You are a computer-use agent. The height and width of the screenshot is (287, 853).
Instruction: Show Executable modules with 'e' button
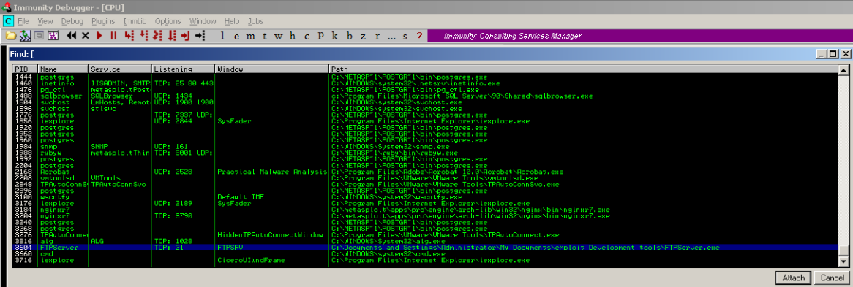(236, 36)
